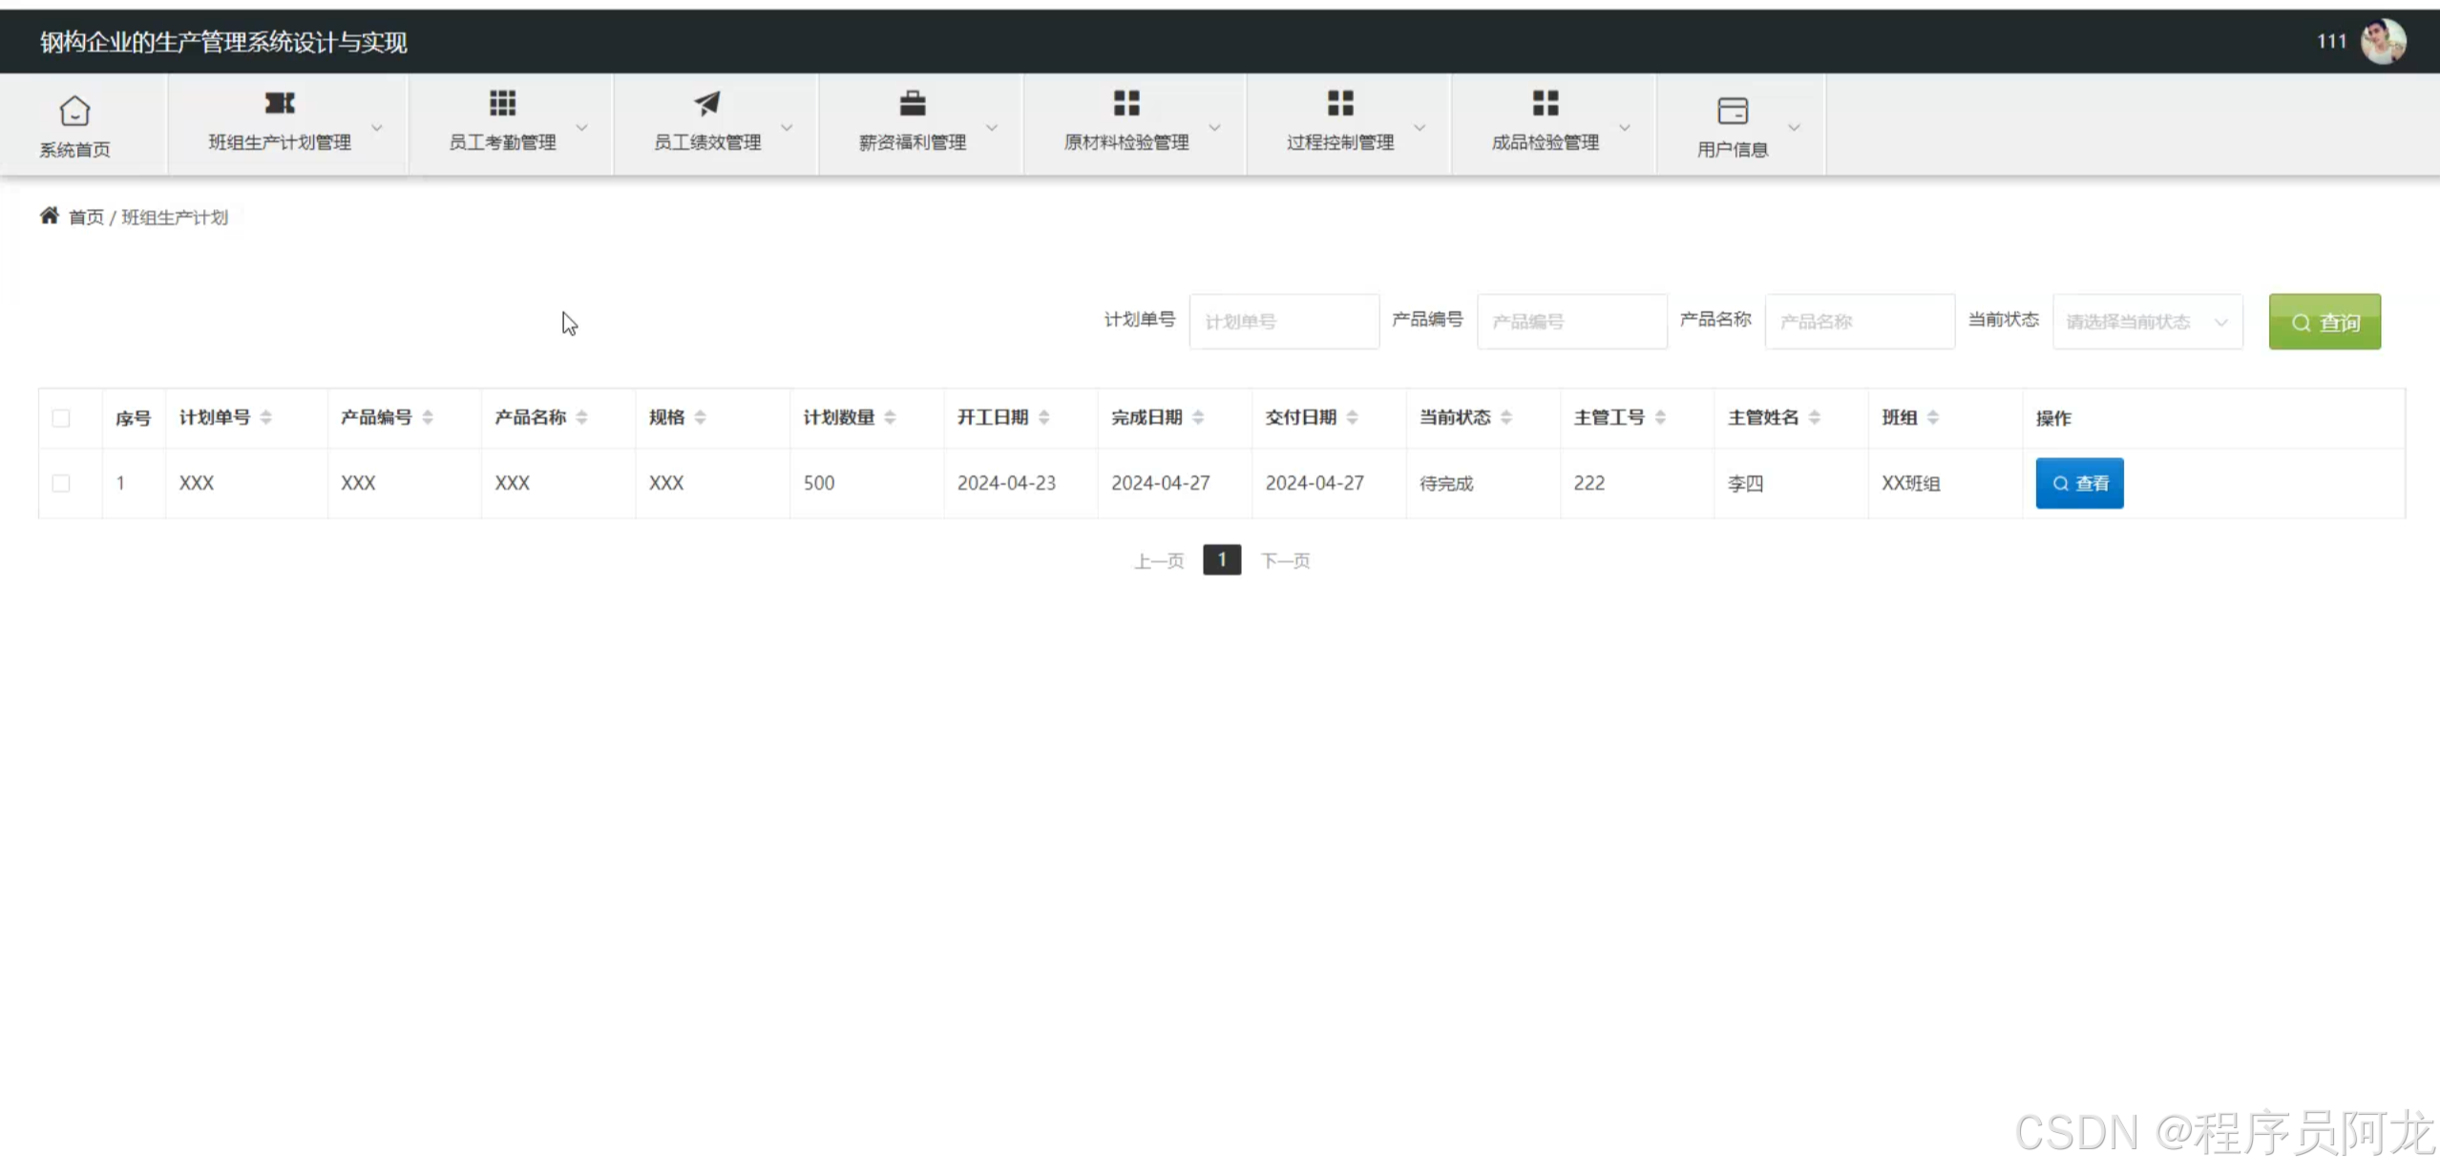
Task: Click the blue 查看 button in row 1
Action: [x=2079, y=483]
